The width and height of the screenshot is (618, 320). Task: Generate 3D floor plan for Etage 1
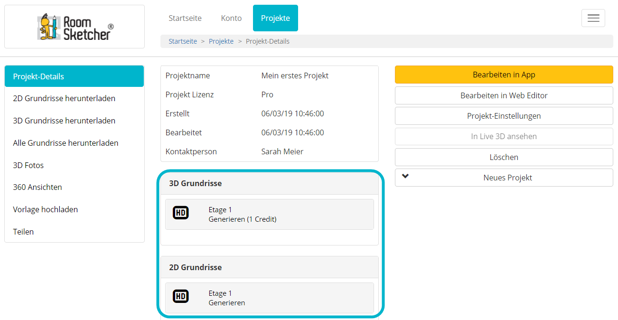point(242,219)
